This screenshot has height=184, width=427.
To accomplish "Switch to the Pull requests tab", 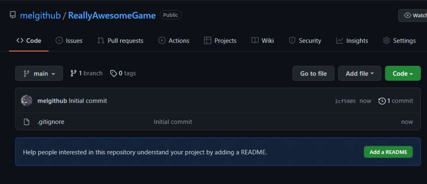I will pyautogui.click(x=120, y=40).
